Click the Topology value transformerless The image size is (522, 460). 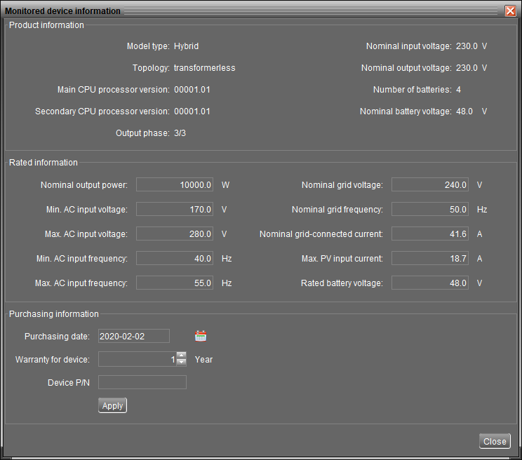pyautogui.click(x=204, y=68)
